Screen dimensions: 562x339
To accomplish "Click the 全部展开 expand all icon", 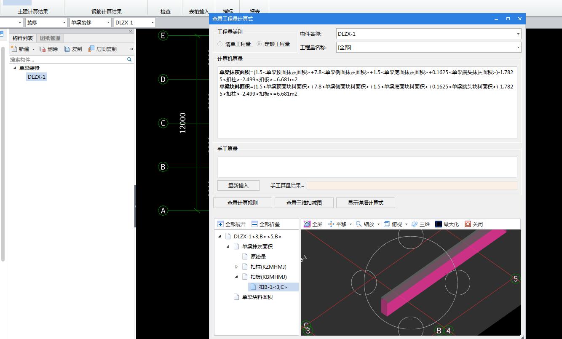I will pyautogui.click(x=220, y=224).
